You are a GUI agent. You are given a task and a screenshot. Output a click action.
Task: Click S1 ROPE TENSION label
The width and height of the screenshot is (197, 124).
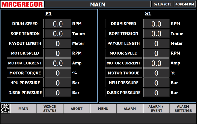point(123,33)
